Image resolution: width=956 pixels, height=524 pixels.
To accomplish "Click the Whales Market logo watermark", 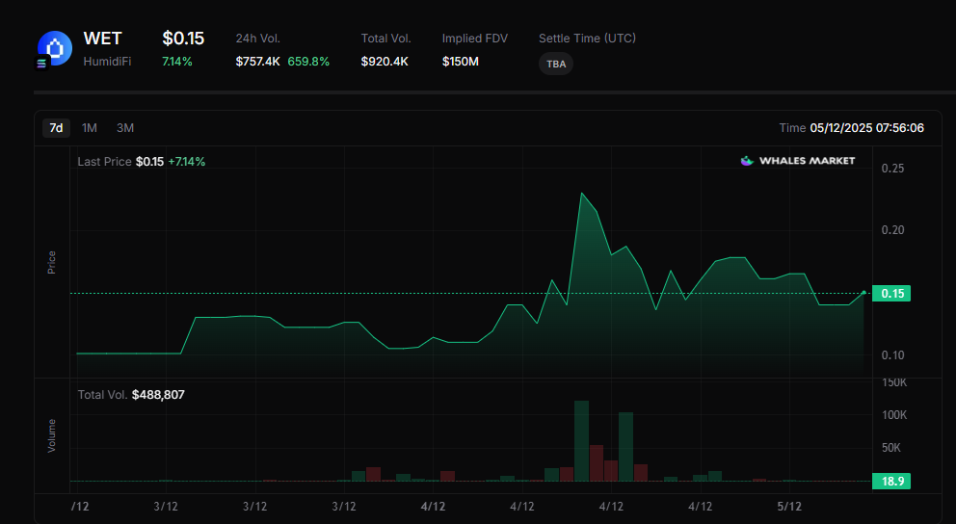I will click(x=797, y=161).
